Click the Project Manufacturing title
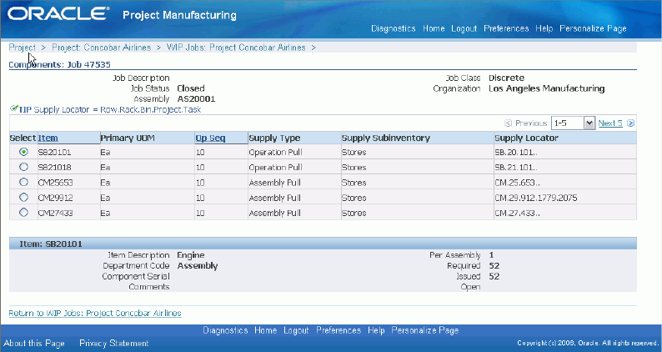This screenshot has height=352, width=662. 179,15
